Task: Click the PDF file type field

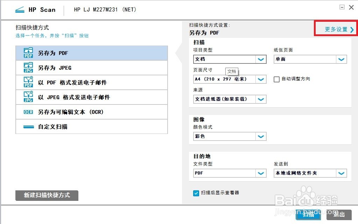Action: tap(230, 173)
